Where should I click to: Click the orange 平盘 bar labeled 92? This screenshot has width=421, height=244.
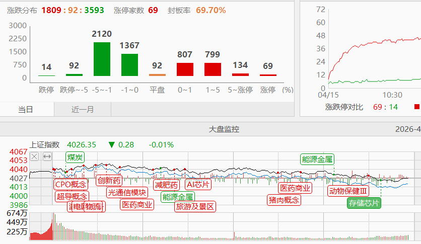coord(157,75)
